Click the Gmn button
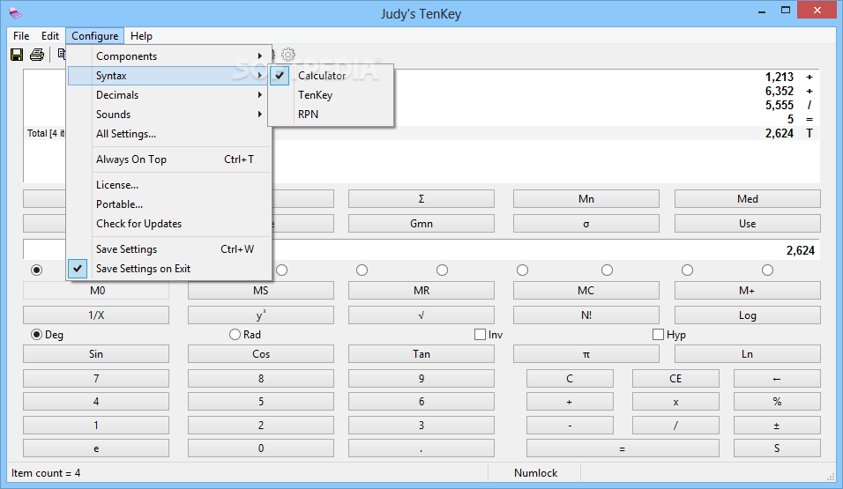 [421, 224]
